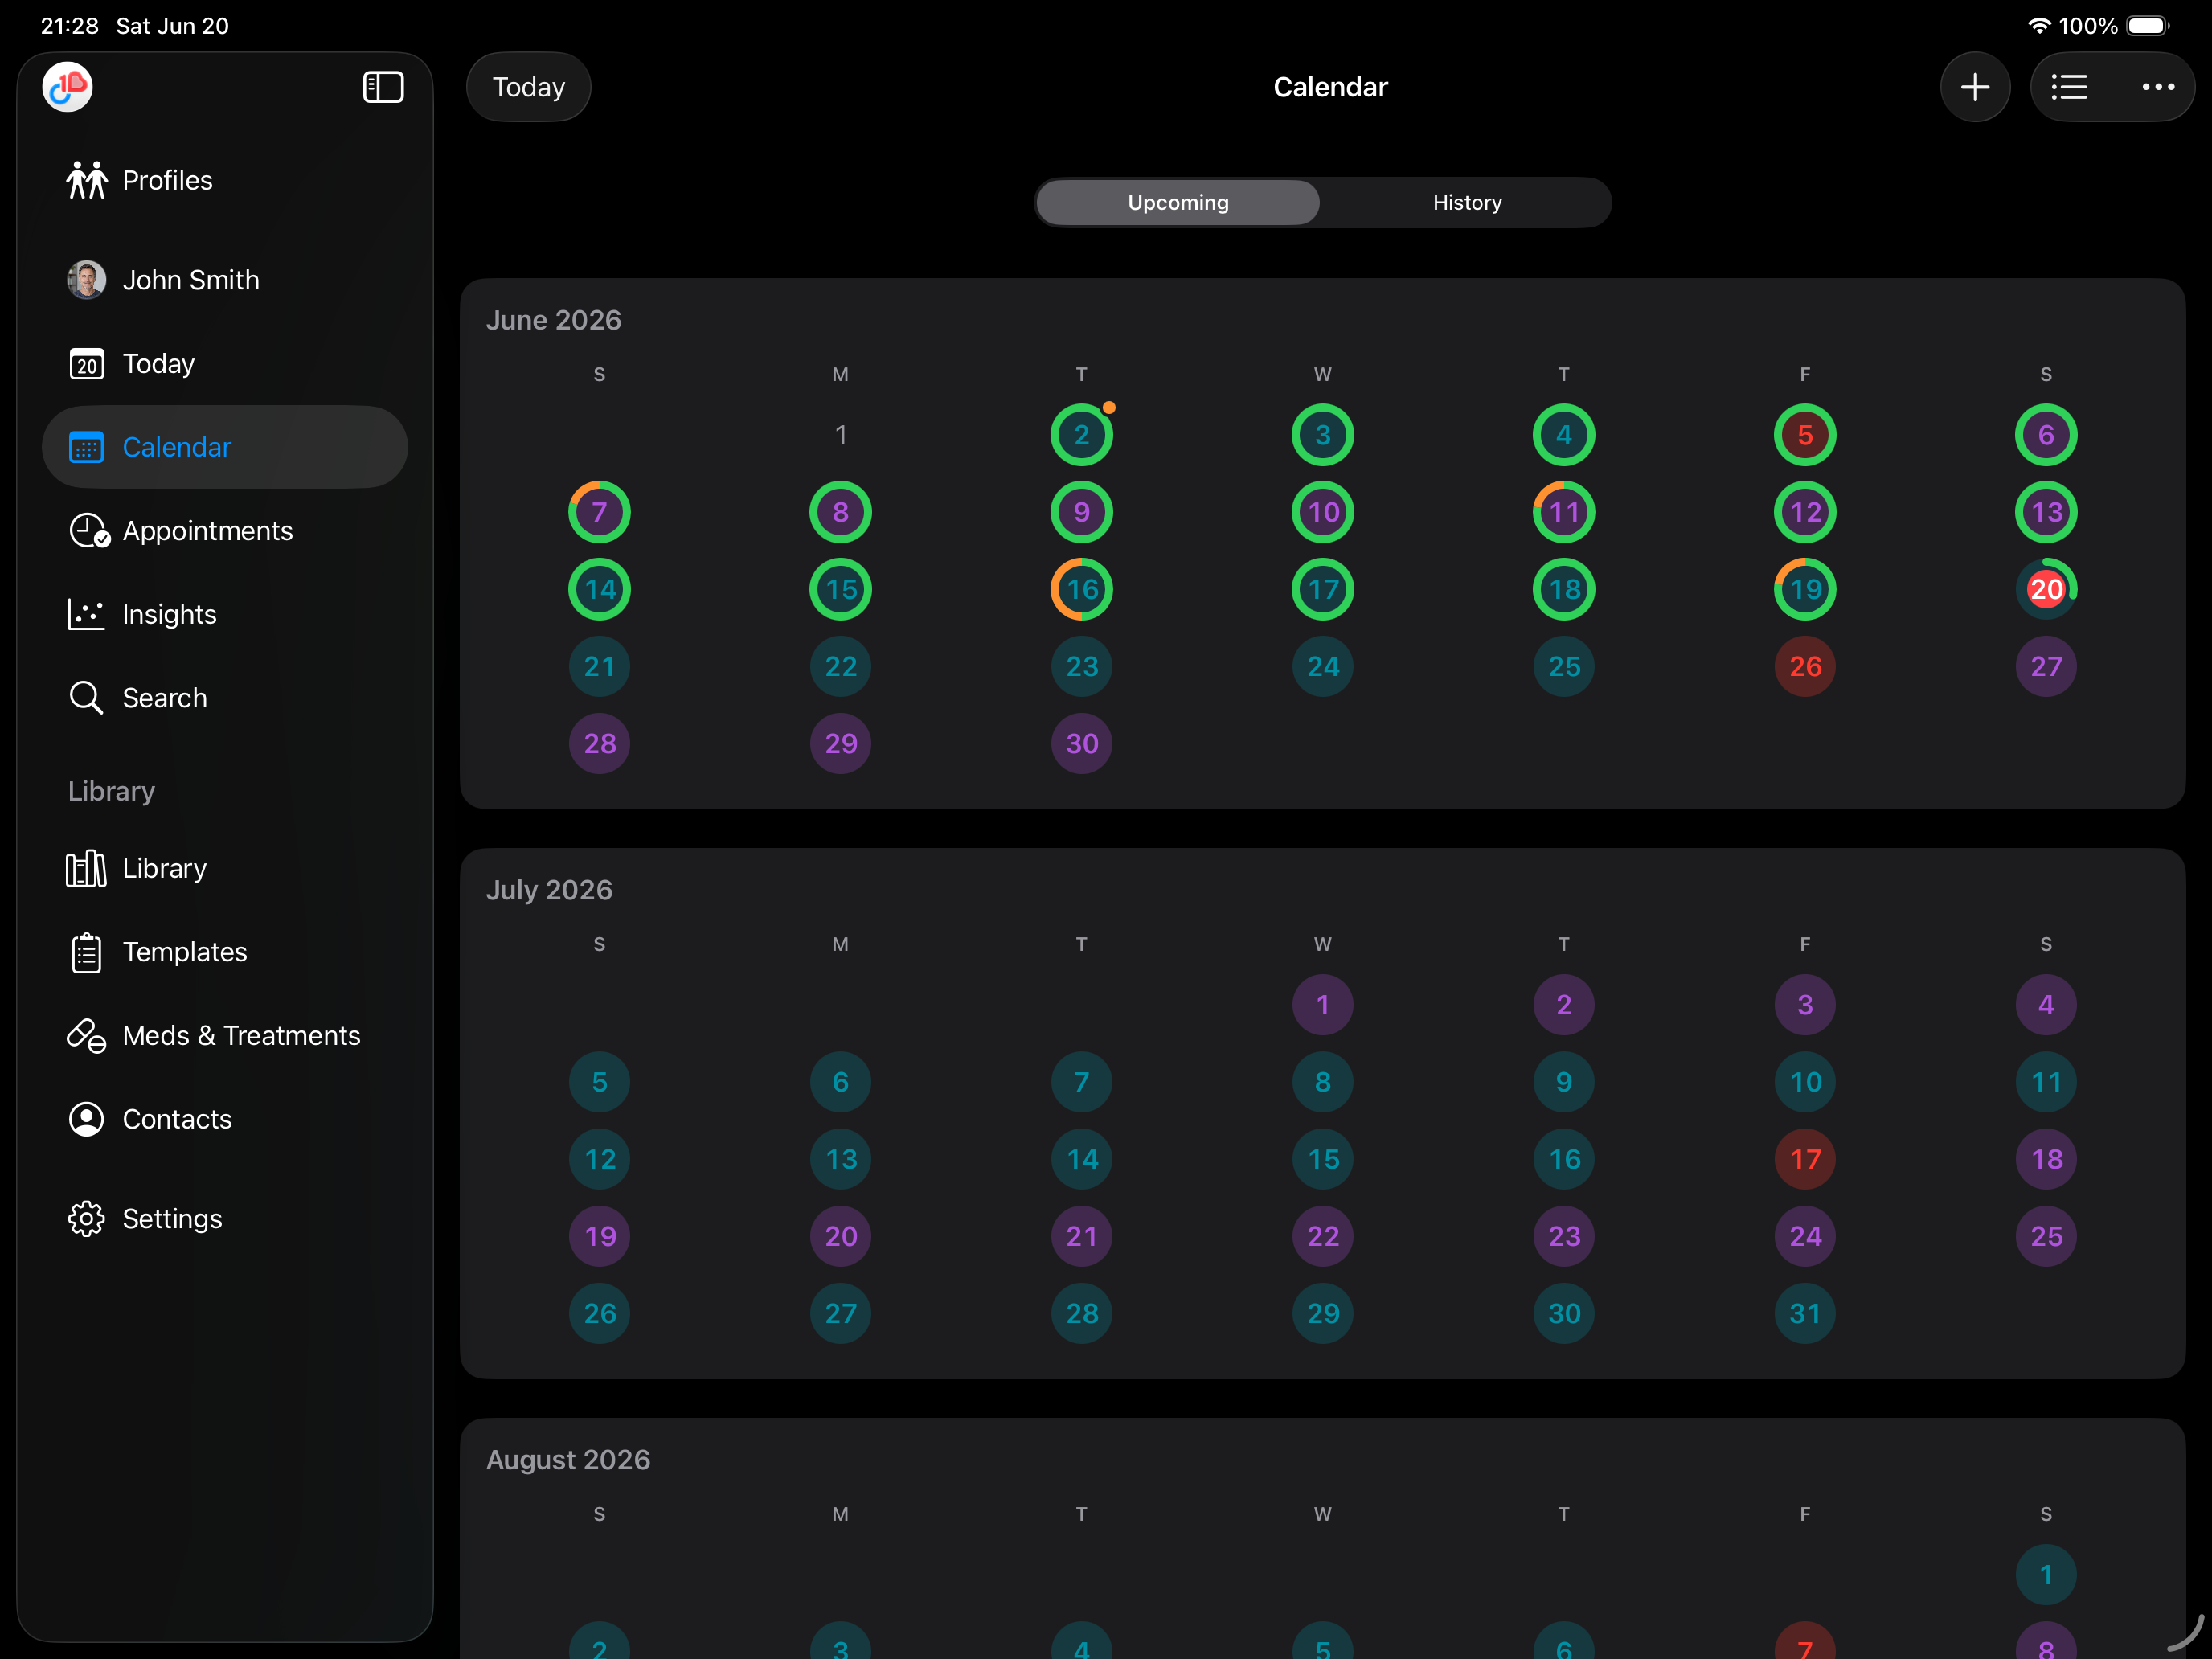Select June 14 on the calendar
2212x1659 pixels.
coord(600,589)
